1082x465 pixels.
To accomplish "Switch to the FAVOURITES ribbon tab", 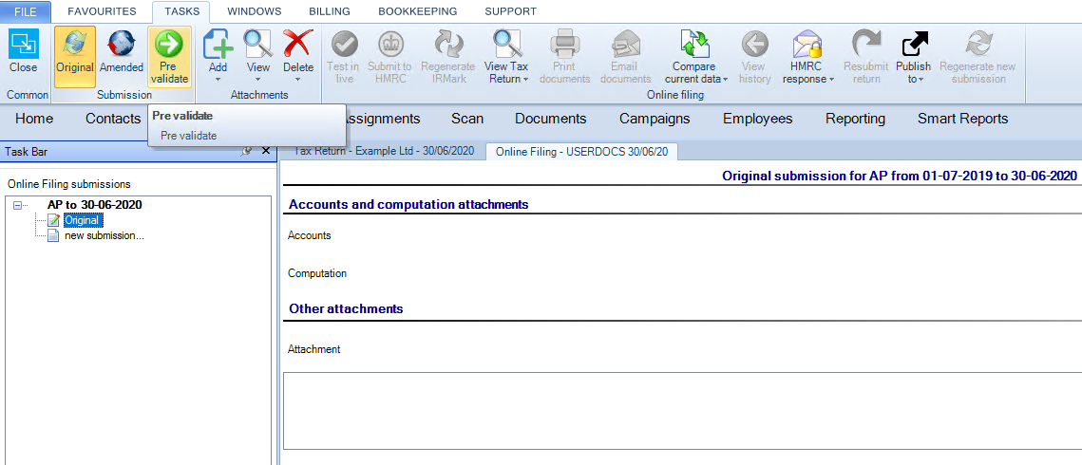I will (103, 11).
